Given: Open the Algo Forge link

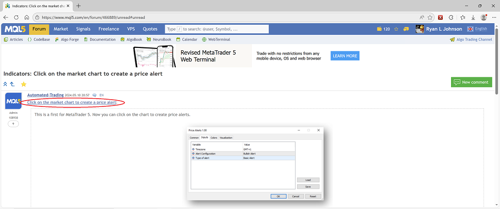Looking at the screenshot, I should pos(67,40).
